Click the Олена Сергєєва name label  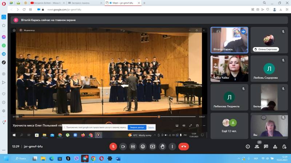pos(266,49)
